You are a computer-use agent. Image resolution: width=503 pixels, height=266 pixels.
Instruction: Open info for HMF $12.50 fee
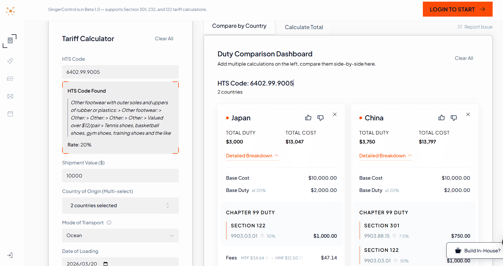pos(301,258)
